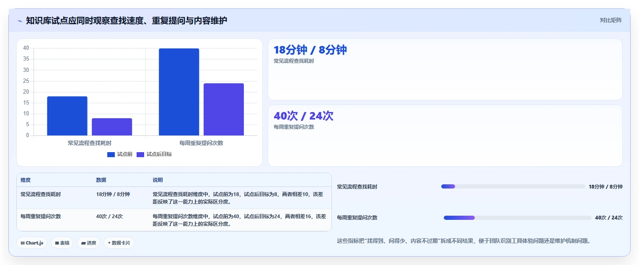639x265 pixels.
Task: Select the 维度 column header
Action: 26,180
